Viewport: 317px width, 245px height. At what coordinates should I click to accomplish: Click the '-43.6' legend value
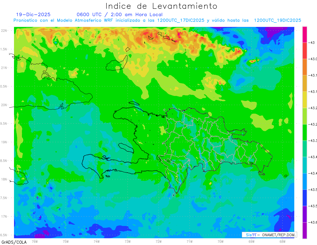click(x=313, y=222)
